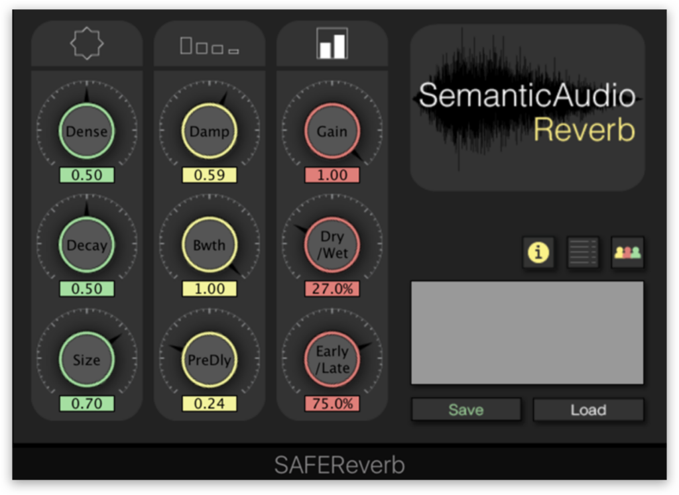Screen dimensions: 679x495
Task: Click the Save button
Action: point(465,409)
